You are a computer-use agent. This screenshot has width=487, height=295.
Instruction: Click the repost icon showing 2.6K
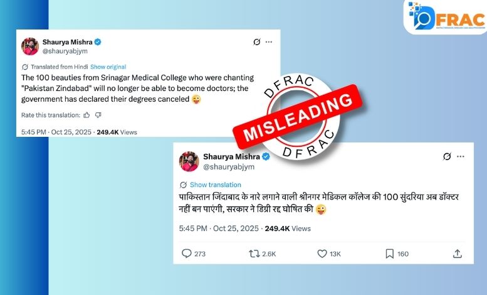254,254
